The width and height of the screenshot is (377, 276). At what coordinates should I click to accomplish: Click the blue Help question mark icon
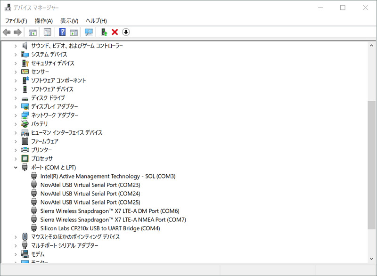coord(63,32)
